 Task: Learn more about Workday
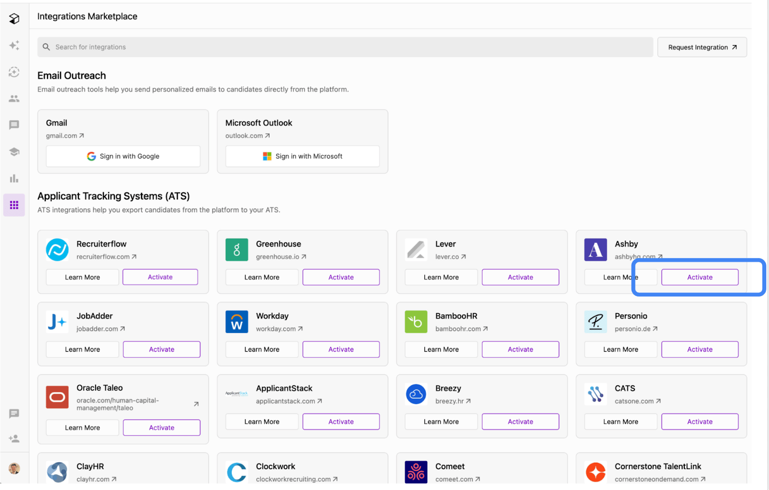click(262, 349)
